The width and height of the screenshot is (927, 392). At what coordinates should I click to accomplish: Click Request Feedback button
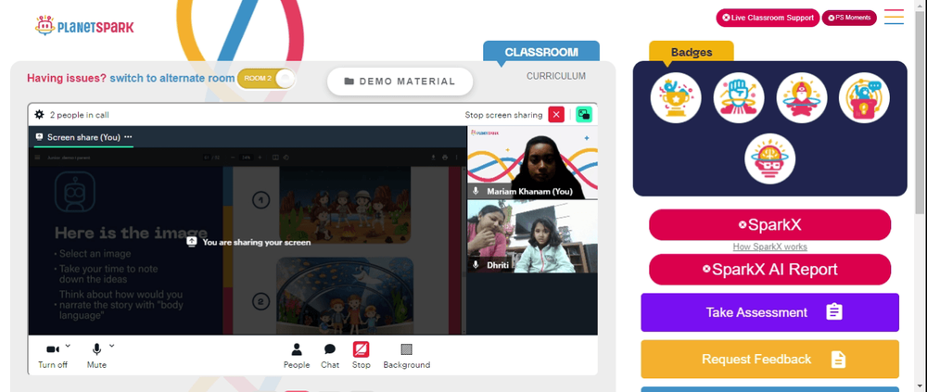point(769,359)
